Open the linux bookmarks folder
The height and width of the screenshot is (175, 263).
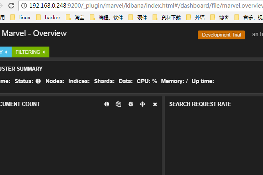point(20,17)
